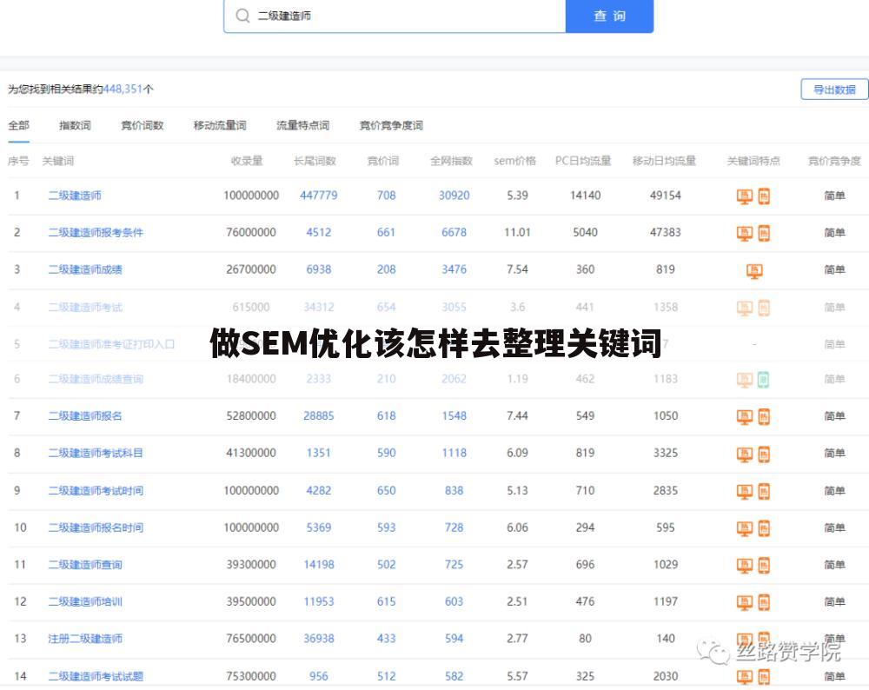
Task: Open the keyword link 二级建造师考试科目
Action: [x=96, y=453]
